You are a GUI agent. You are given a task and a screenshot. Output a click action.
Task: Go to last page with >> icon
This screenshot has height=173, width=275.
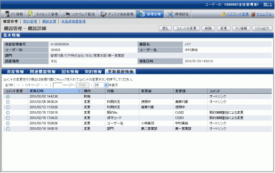coord(46,85)
